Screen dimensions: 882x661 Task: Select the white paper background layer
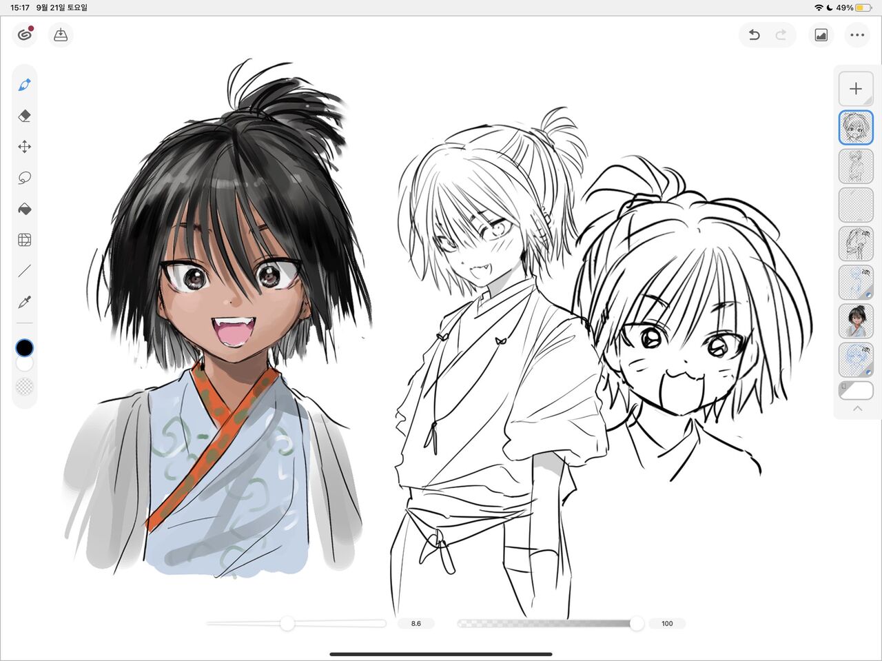(856, 390)
